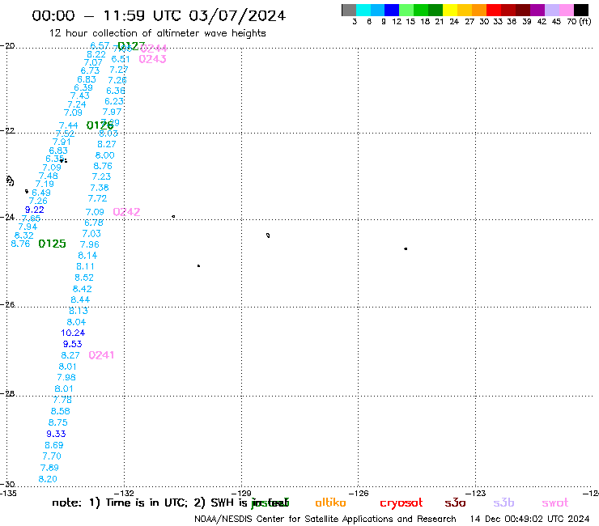The width and height of the screenshot is (599, 526).
Task: Click the wave height value 6.49
Action: 41,193
